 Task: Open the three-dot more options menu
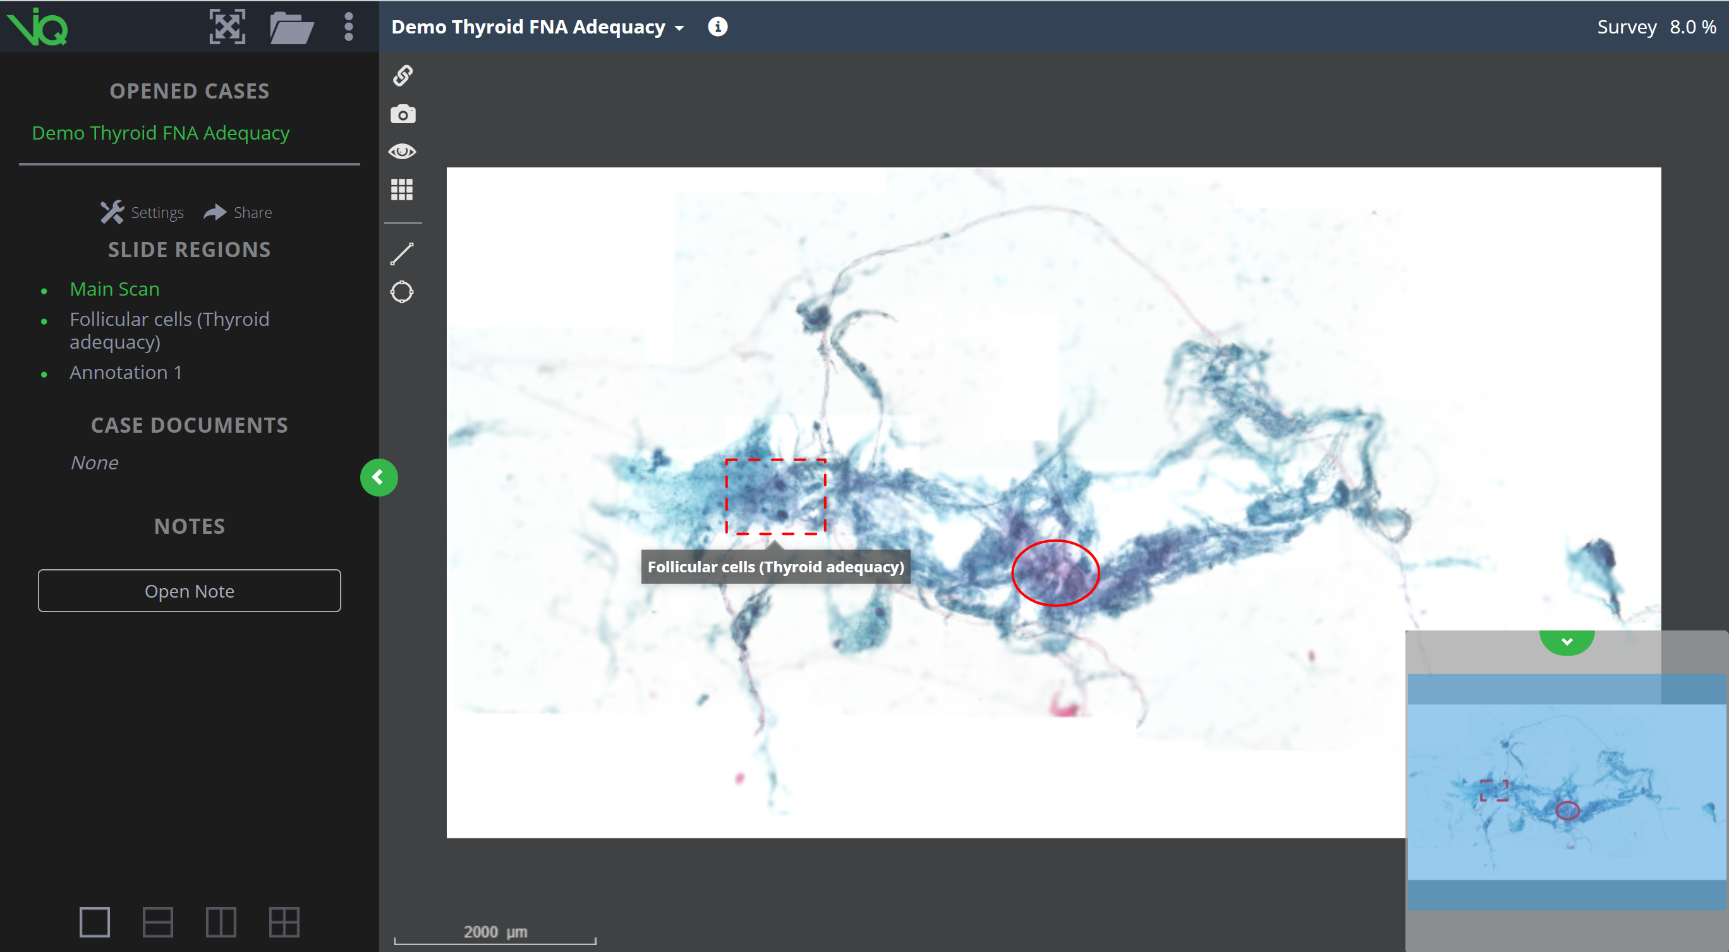click(x=348, y=27)
